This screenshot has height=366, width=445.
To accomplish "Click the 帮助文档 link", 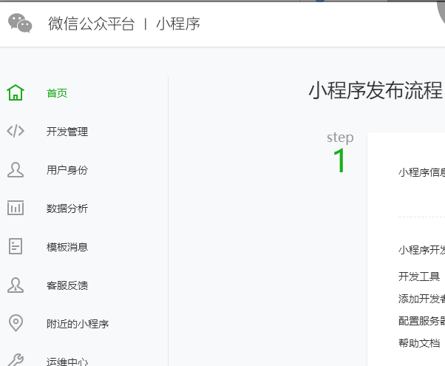I will pyautogui.click(x=419, y=343).
